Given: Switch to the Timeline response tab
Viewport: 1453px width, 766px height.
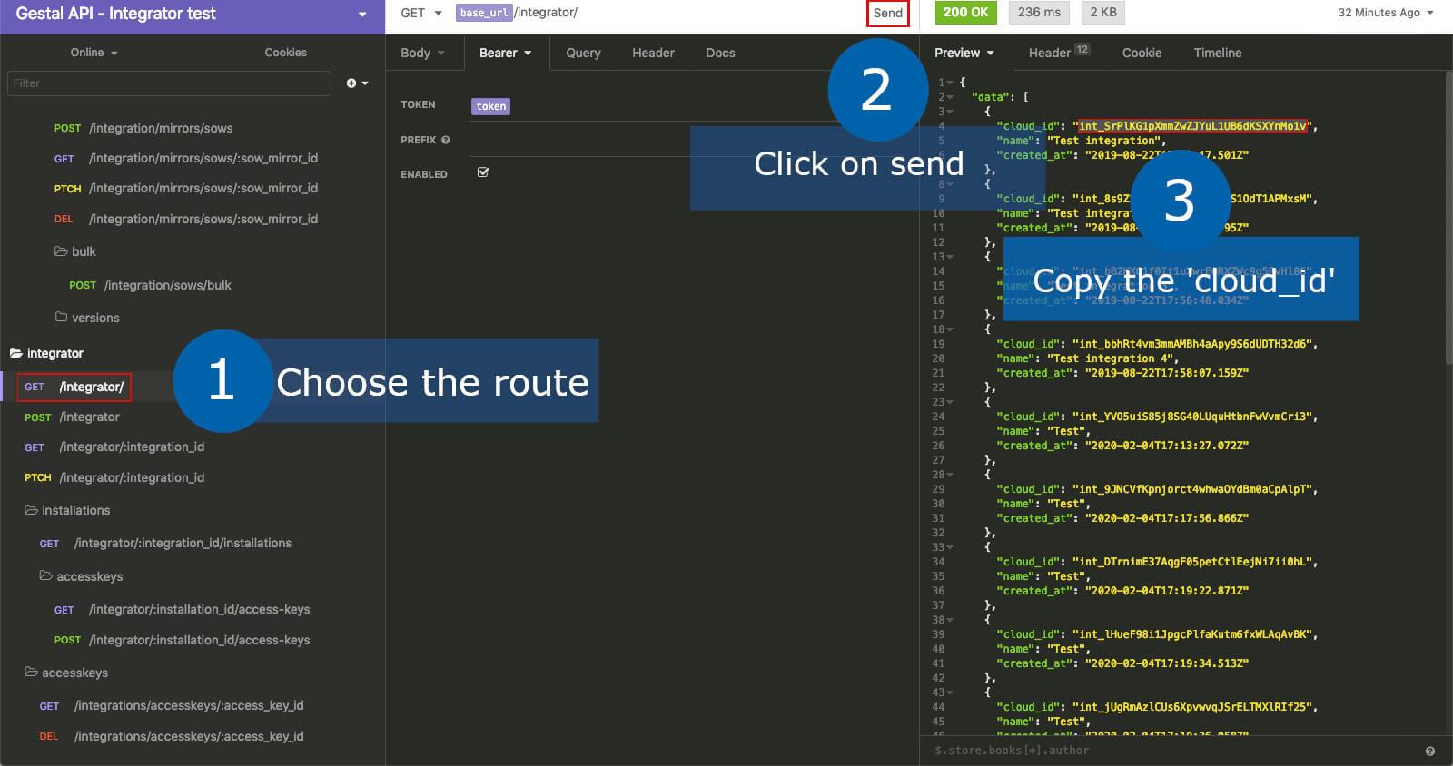Looking at the screenshot, I should [1217, 53].
